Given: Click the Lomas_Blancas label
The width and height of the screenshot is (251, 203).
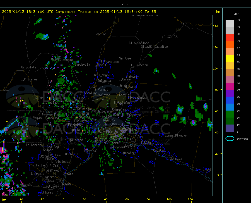Looking at the screenshot, I should 176,135.
